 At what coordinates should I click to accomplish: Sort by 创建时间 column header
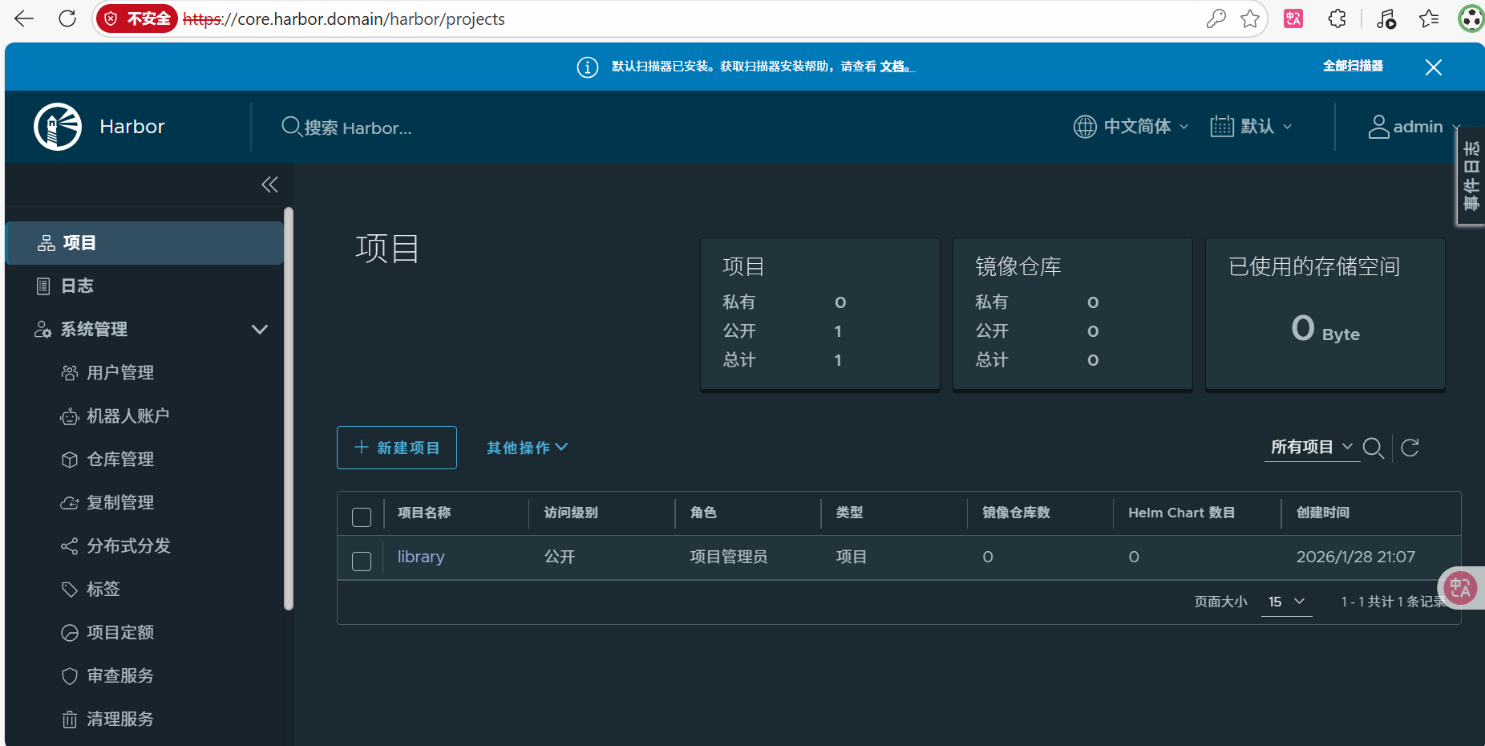coord(1323,513)
